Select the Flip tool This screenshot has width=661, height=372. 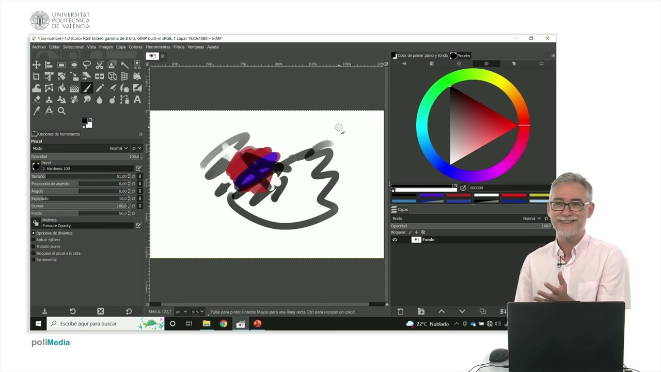click(x=100, y=76)
